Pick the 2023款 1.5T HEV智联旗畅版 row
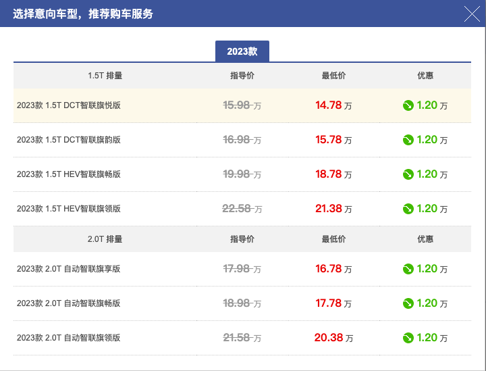 242,174
